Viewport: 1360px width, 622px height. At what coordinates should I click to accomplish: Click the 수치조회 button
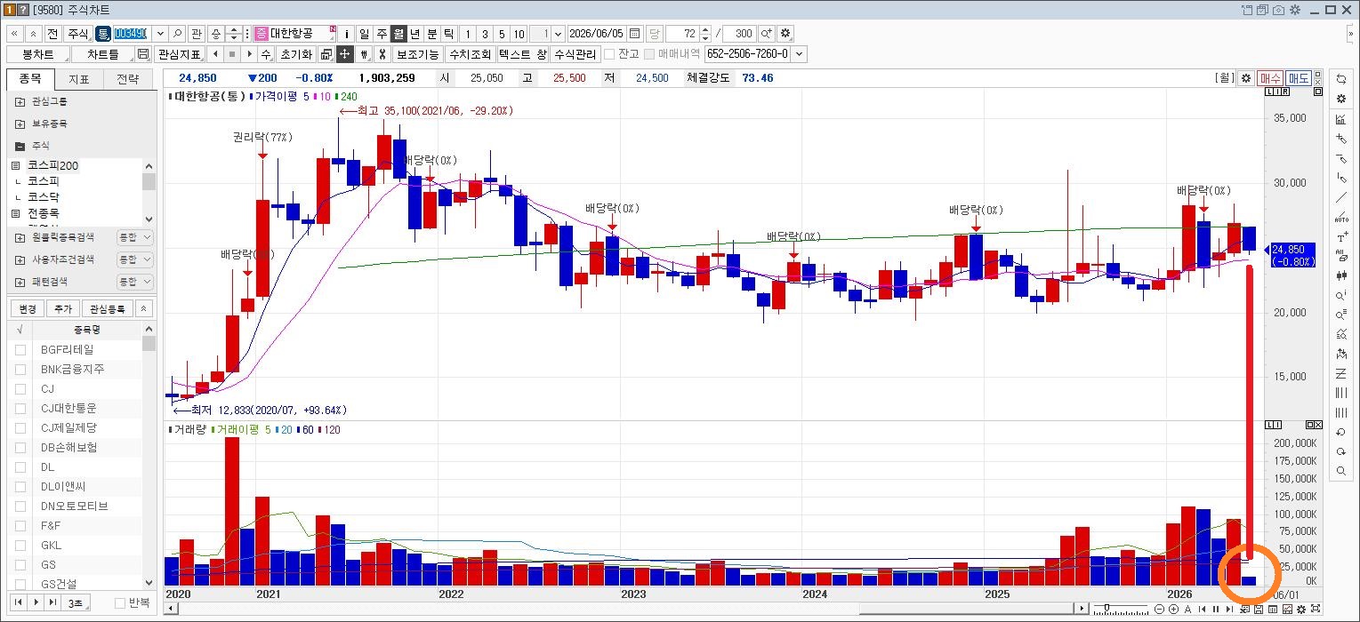coord(470,54)
